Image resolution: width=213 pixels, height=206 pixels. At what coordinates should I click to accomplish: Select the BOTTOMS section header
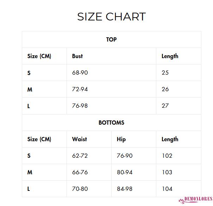click(111, 123)
